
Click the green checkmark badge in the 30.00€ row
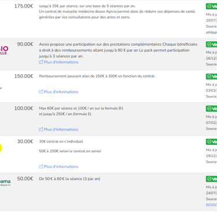pyautogui.click(x=212, y=142)
